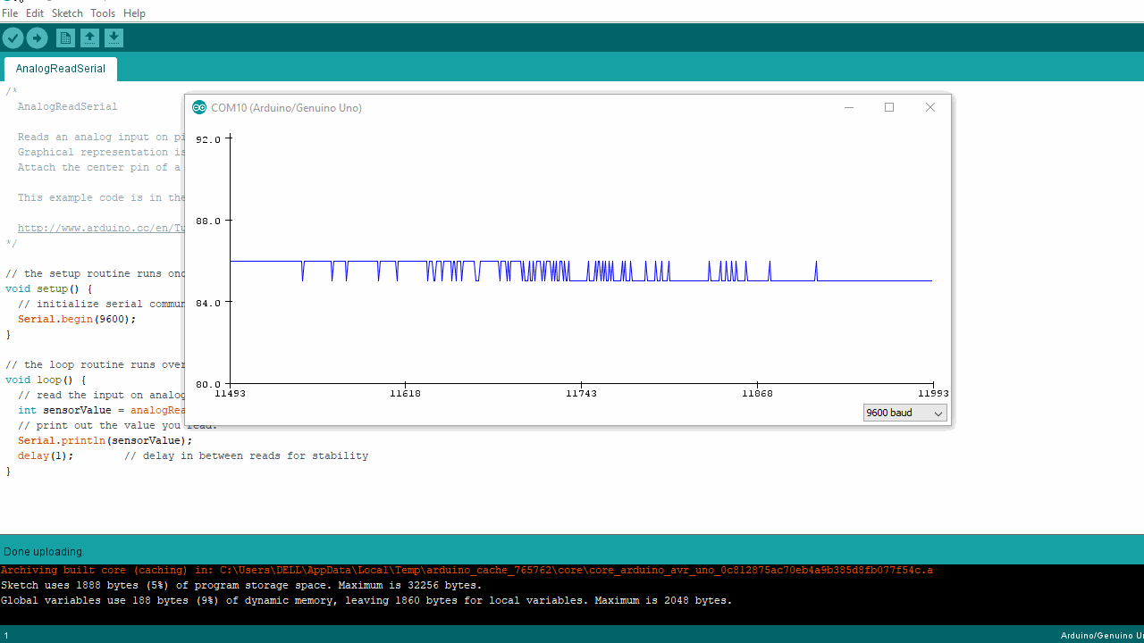
Task: Open the 9600 baud rate dropdown
Action: tap(904, 413)
